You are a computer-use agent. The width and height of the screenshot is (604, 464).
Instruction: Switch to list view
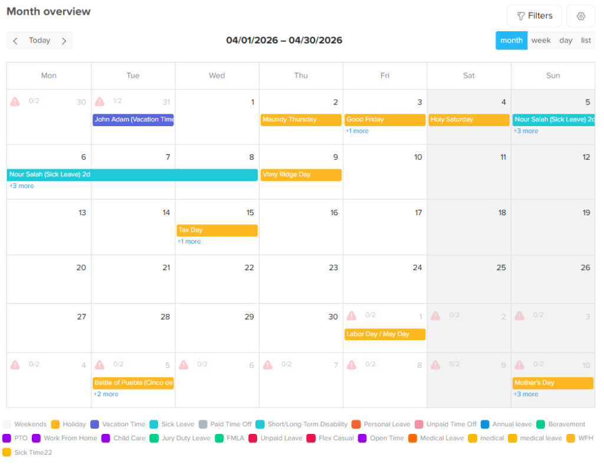point(586,41)
